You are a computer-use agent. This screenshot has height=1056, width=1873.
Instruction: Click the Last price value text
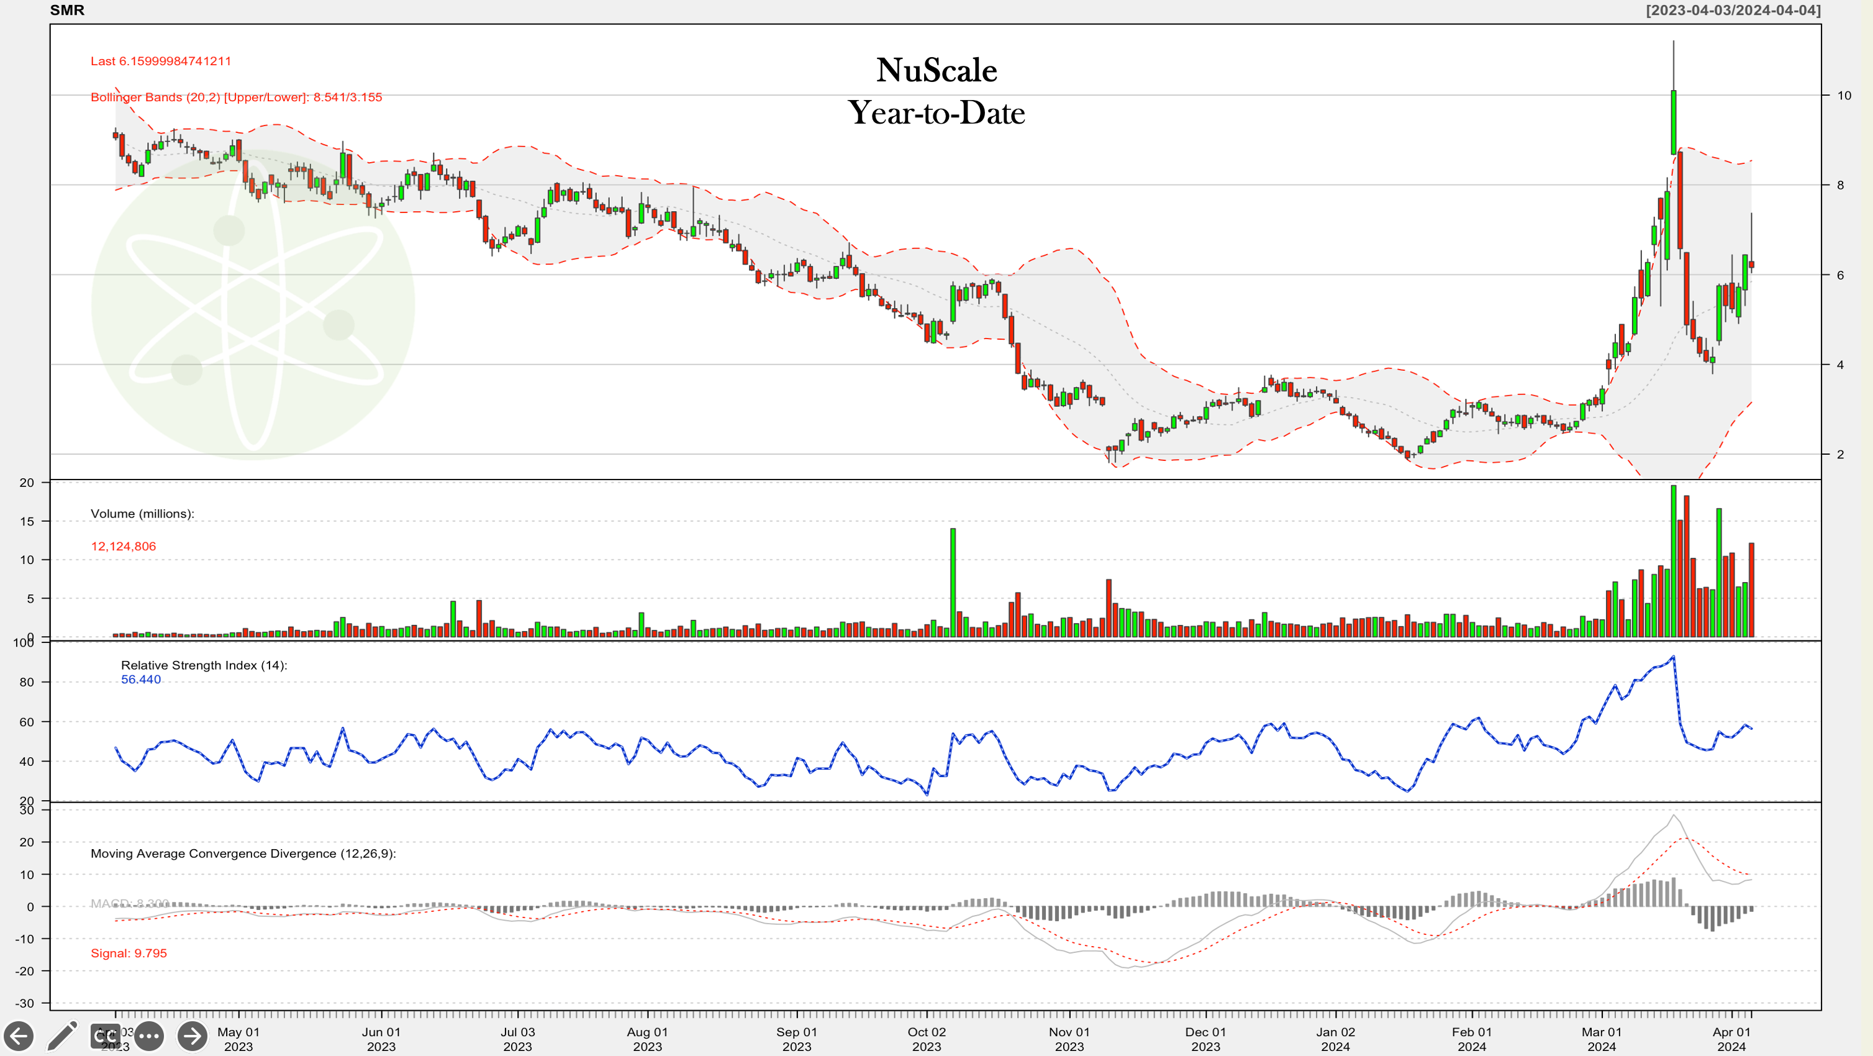click(161, 61)
